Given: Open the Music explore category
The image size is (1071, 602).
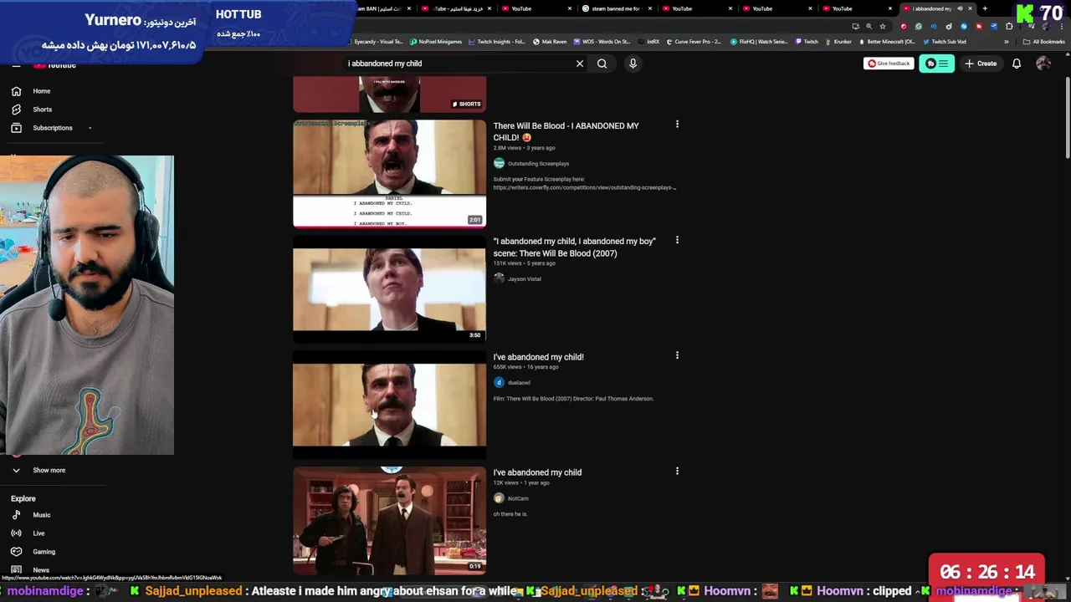Looking at the screenshot, I should pyautogui.click(x=41, y=515).
